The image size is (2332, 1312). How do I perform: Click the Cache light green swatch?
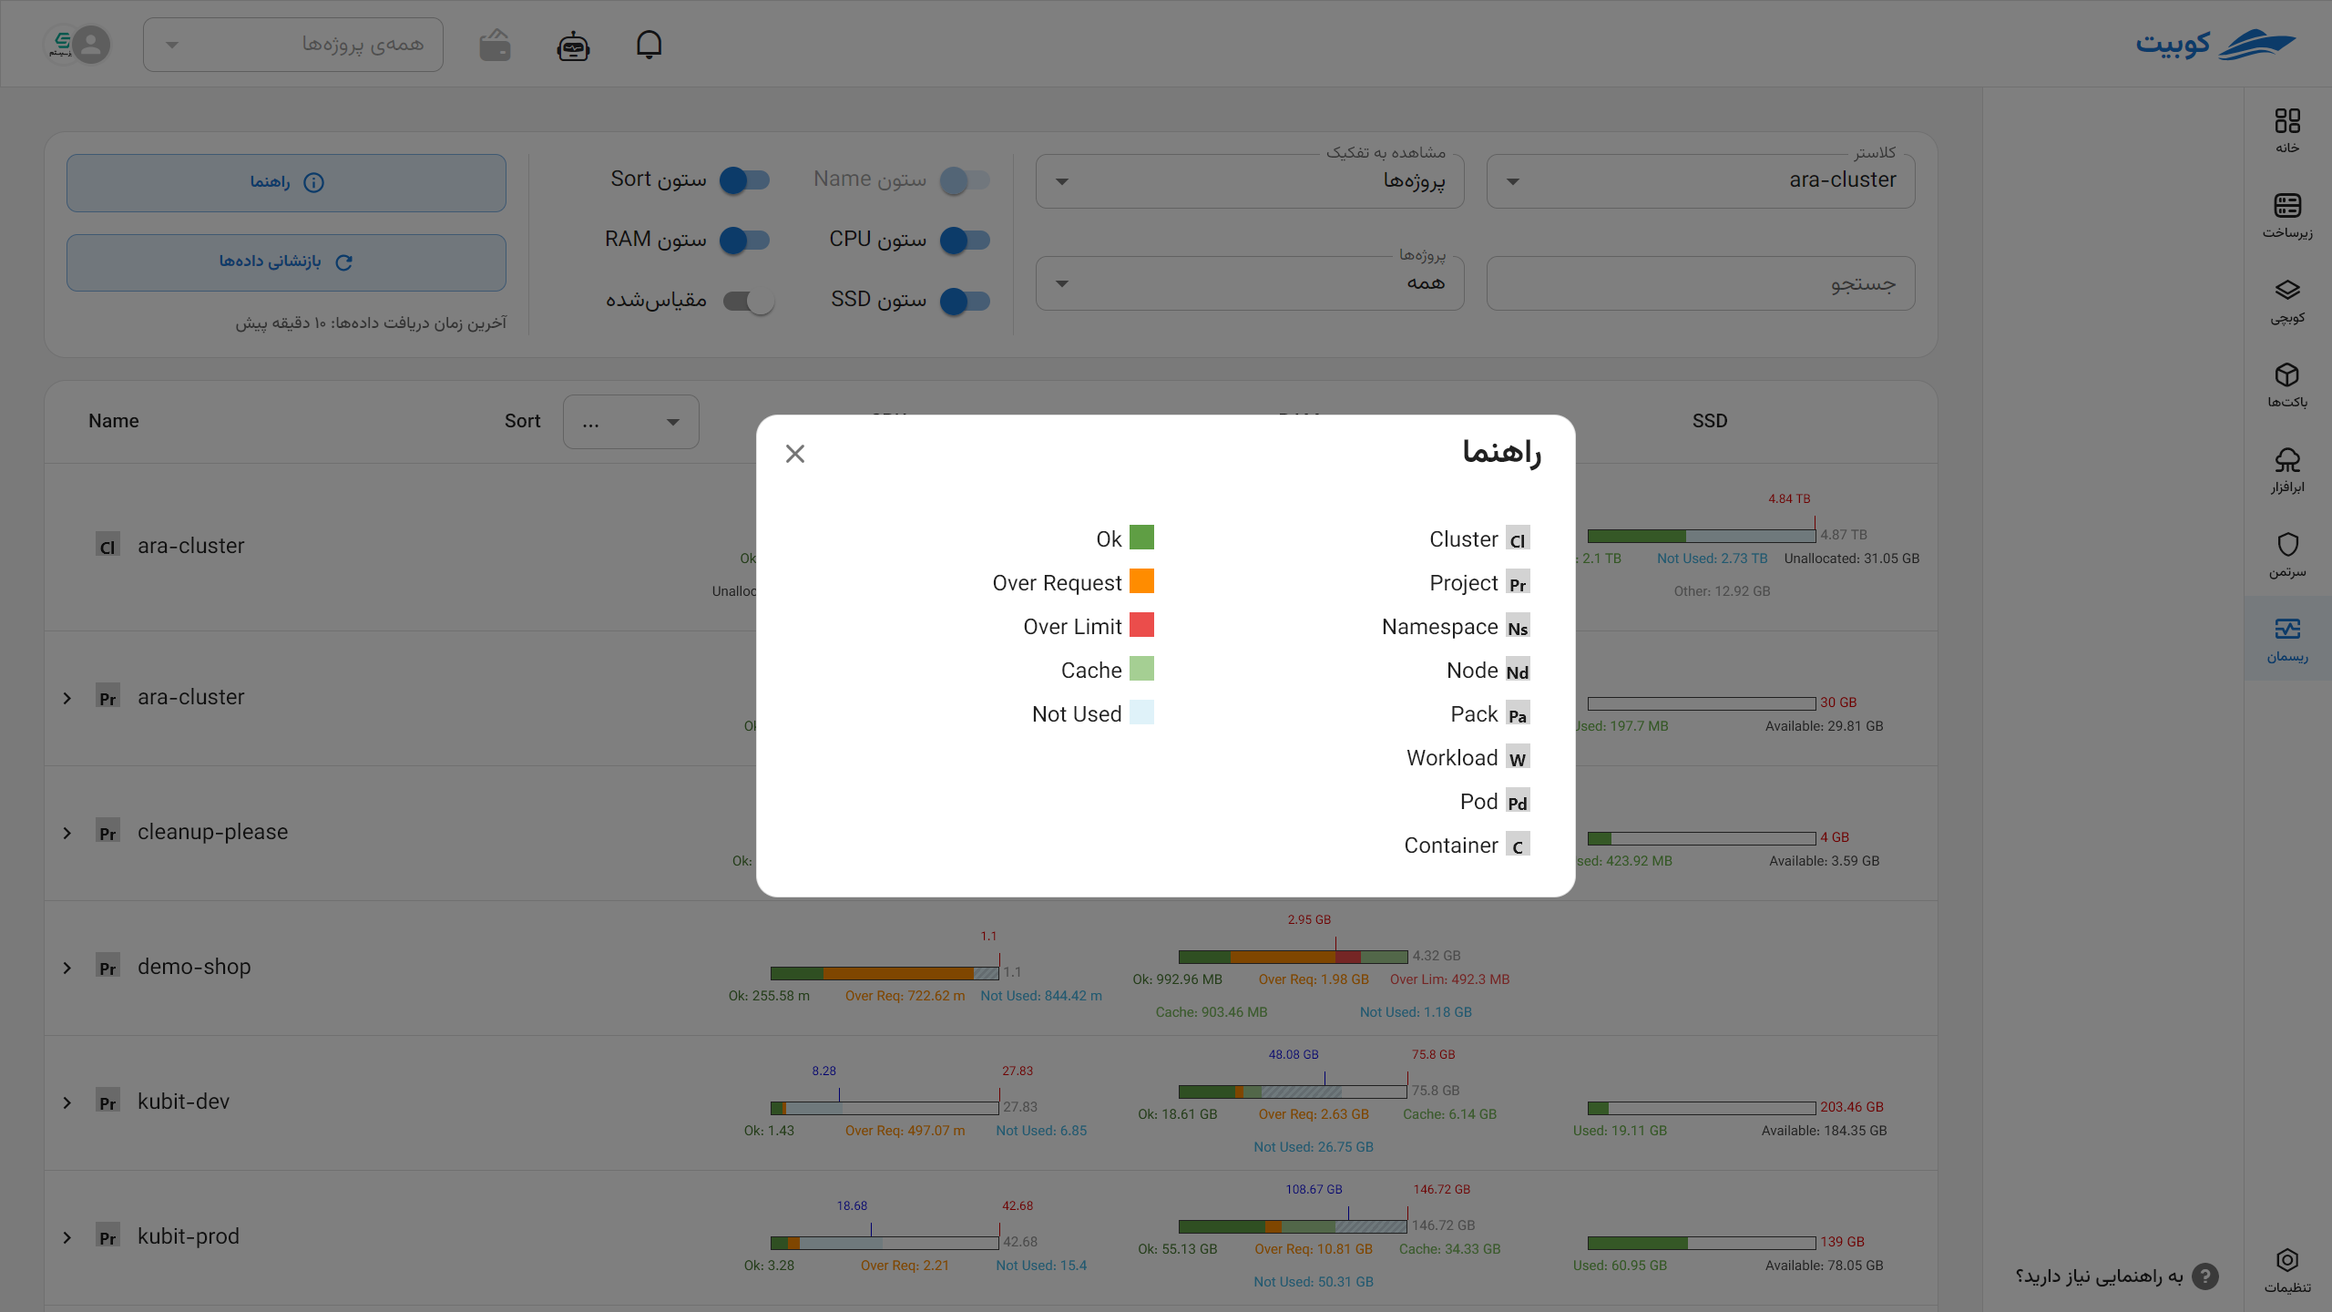(1141, 669)
